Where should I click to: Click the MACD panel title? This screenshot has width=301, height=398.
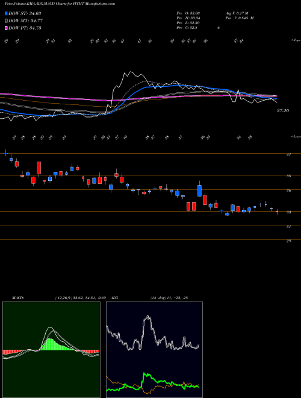(17, 298)
